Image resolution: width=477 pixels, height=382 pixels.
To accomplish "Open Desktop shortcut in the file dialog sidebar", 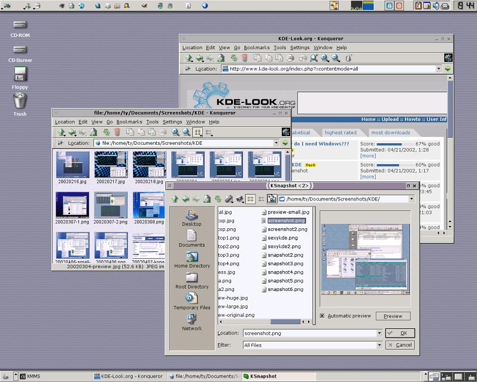I will pos(192,218).
